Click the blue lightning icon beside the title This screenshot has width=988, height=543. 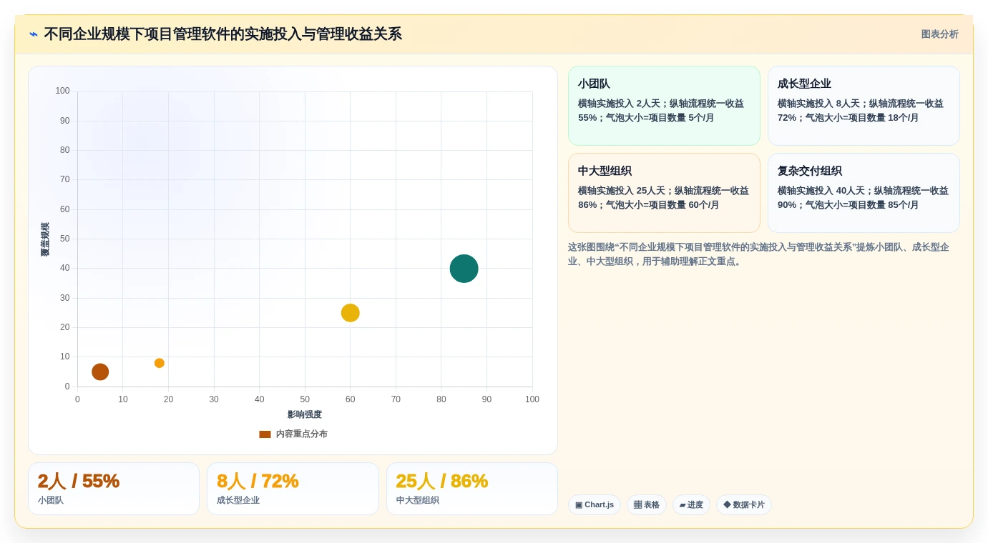coord(34,34)
